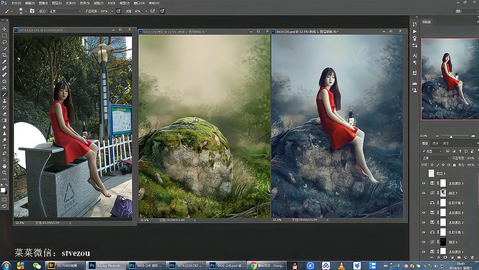Viewport: 479px width, 270px height.
Task: Click the Navigator preview thumbnail
Action: [x=449, y=79]
